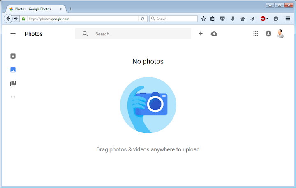Go back with the browser back arrow

8,19
